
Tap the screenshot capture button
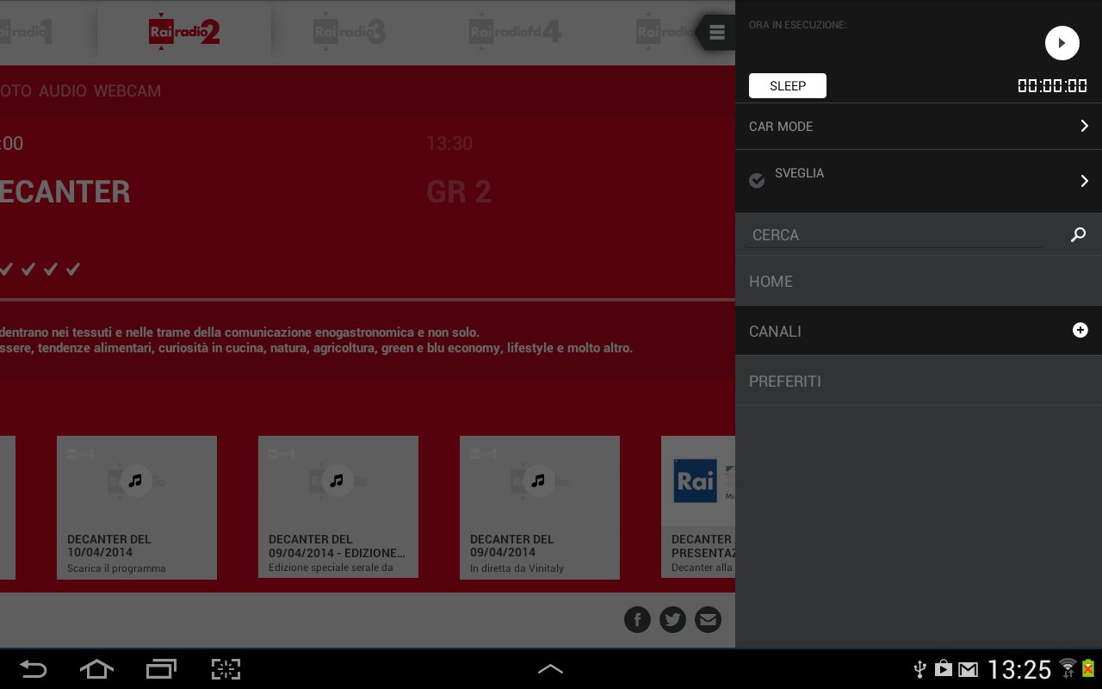pos(226,669)
